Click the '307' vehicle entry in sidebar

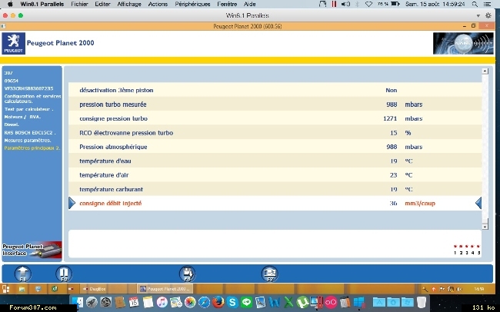(8, 73)
